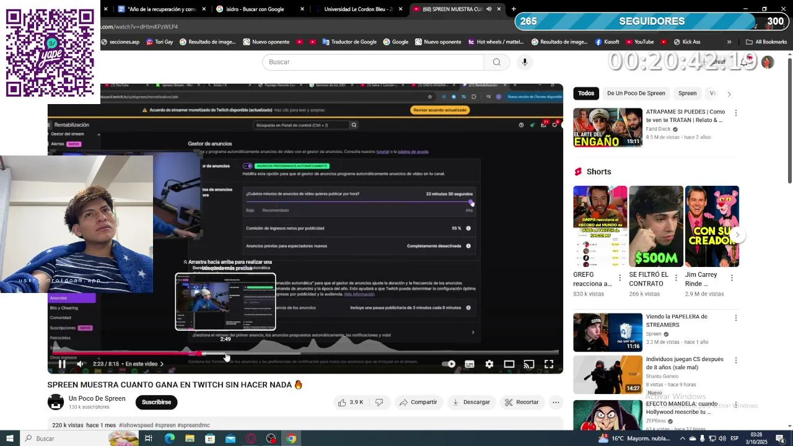Open 'GREFG reacciona a...' short

point(600,226)
